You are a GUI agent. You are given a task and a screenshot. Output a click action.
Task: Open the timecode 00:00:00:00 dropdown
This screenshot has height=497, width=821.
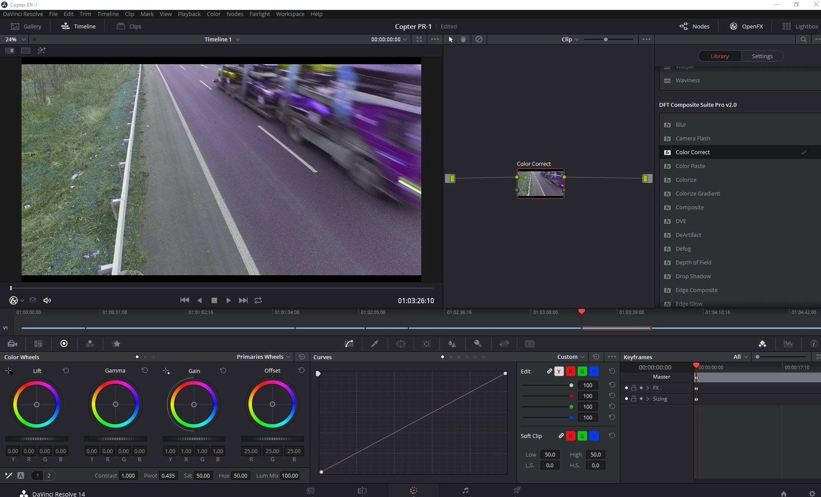389,39
